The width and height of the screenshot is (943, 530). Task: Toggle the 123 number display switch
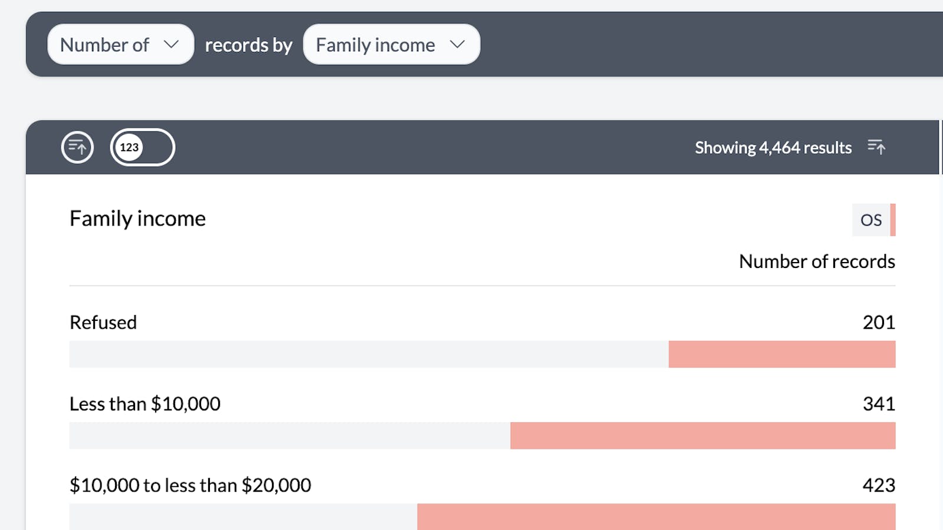tap(142, 147)
